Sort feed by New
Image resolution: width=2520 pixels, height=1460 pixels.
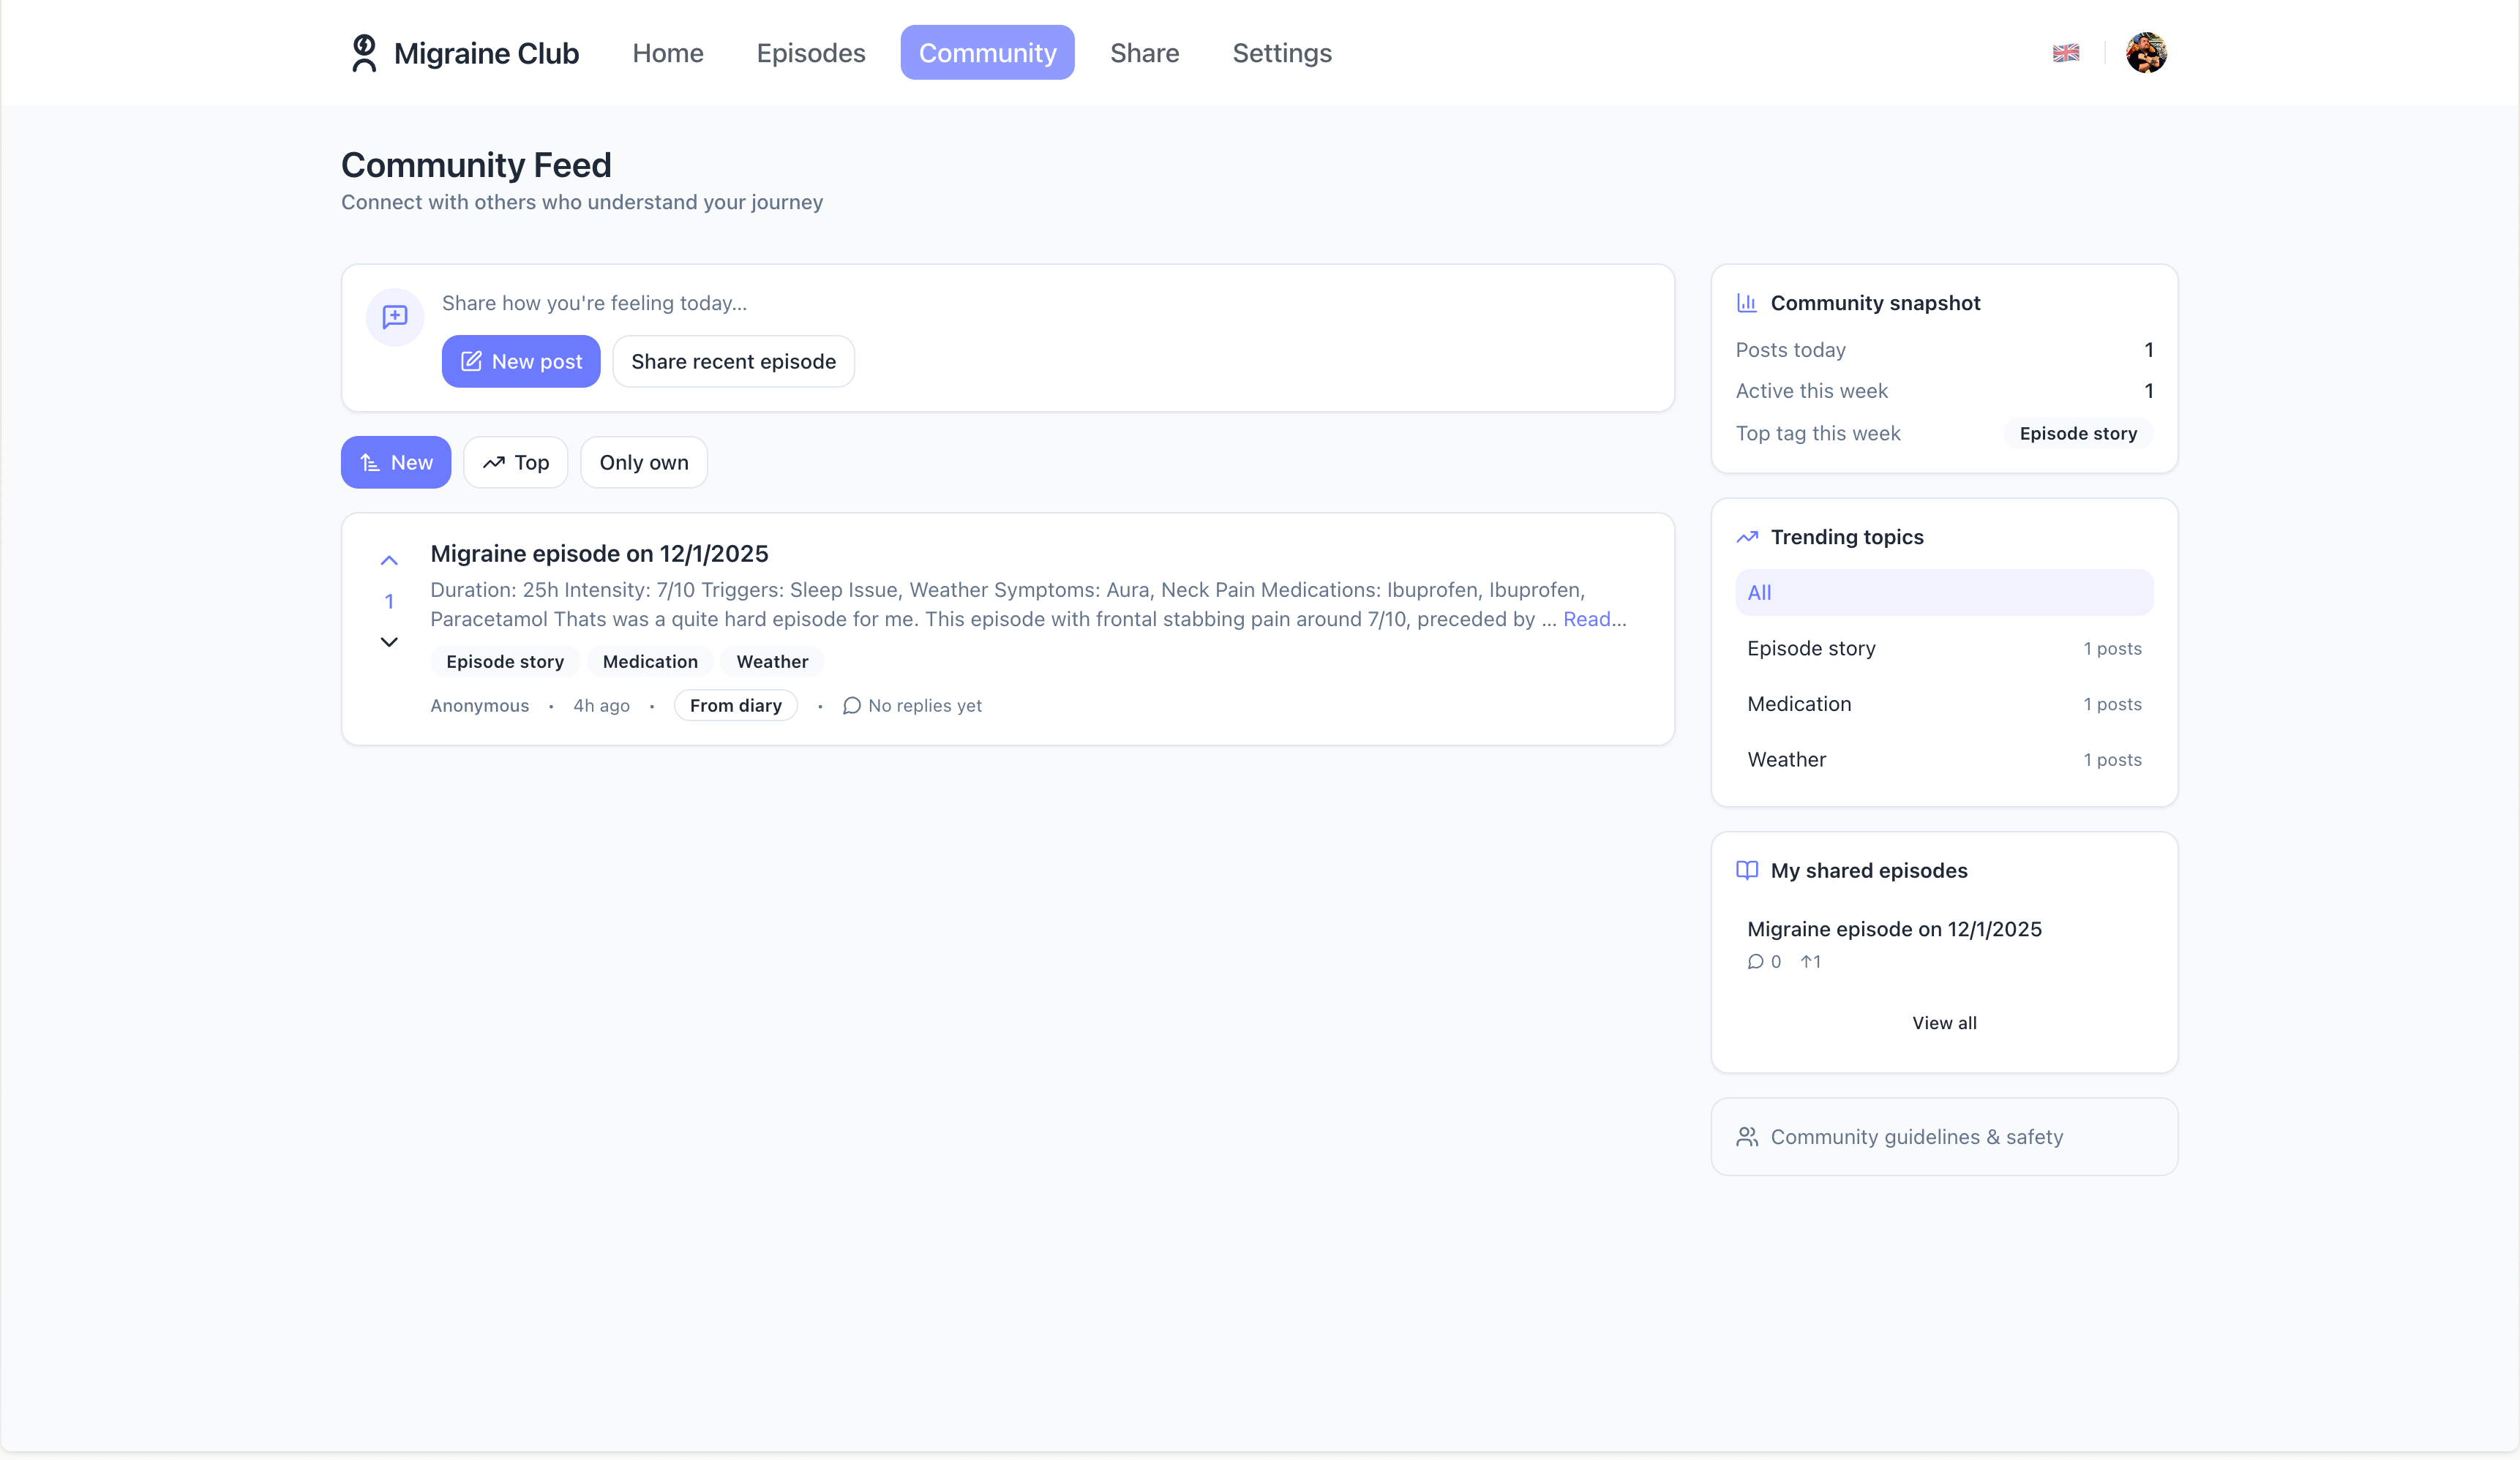[396, 463]
